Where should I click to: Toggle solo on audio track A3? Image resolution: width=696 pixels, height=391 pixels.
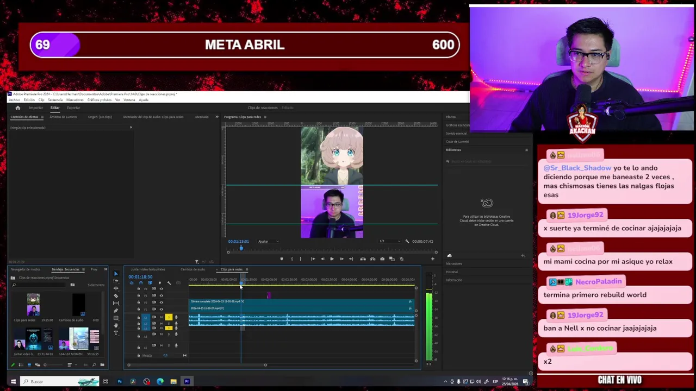(169, 329)
